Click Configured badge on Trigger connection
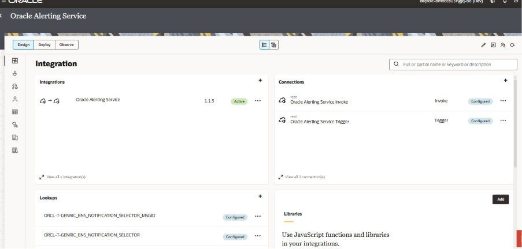The height and width of the screenshot is (249, 522). coord(480,121)
